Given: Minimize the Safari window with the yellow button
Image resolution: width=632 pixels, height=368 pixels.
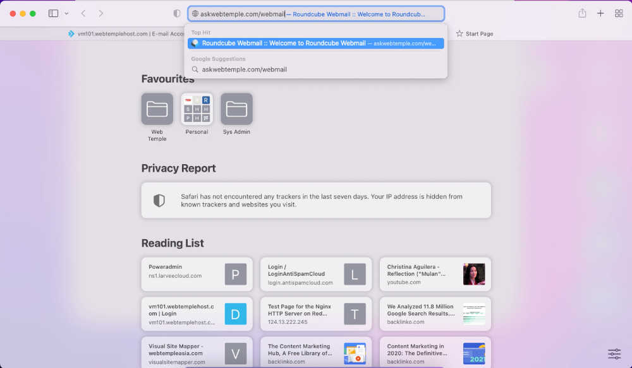Looking at the screenshot, I should point(23,14).
